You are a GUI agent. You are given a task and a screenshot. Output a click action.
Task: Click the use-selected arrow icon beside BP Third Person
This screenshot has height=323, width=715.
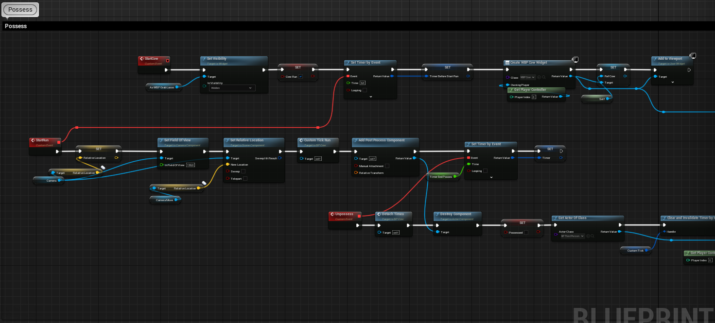[588, 236]
